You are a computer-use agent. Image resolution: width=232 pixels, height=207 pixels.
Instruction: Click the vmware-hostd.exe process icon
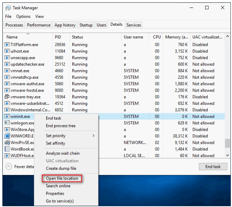pyautogui.click(x=7, y=90)
